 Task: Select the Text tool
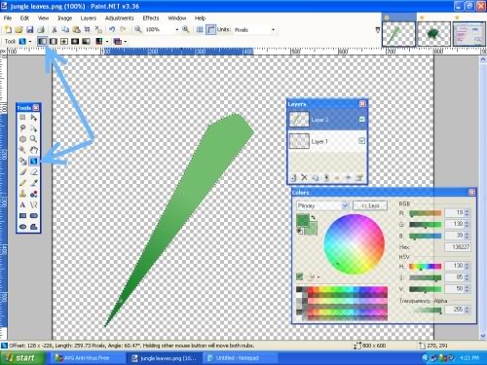click(22, 204)
